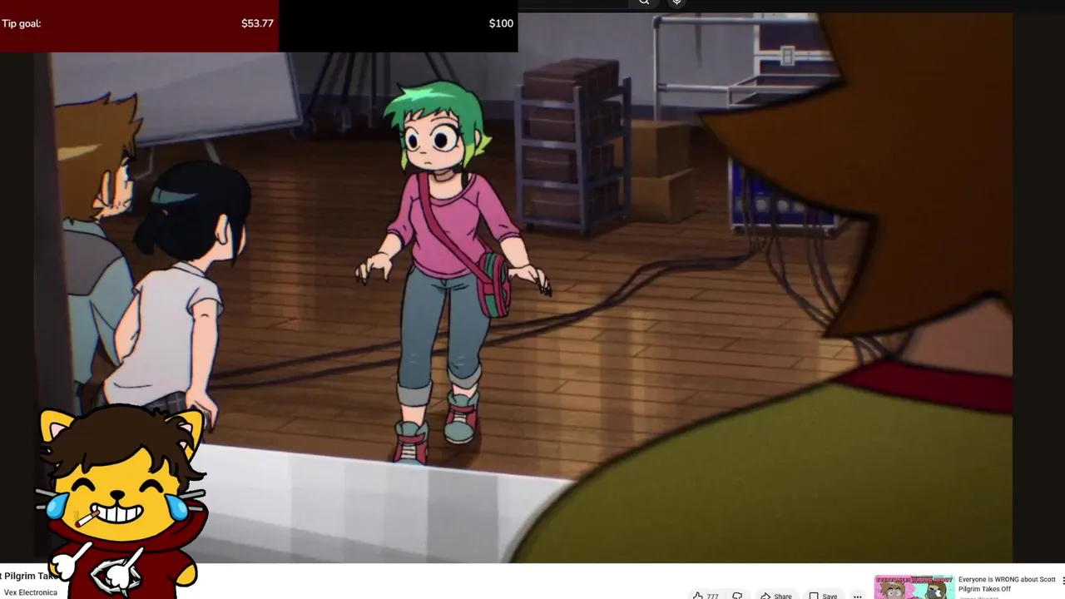Image resolution: width=1065 pixels, height=599 pixels.
Task: Open 'Everyone is WRONG about Scott Pilgrim' title
Action: click(1007, 584)
